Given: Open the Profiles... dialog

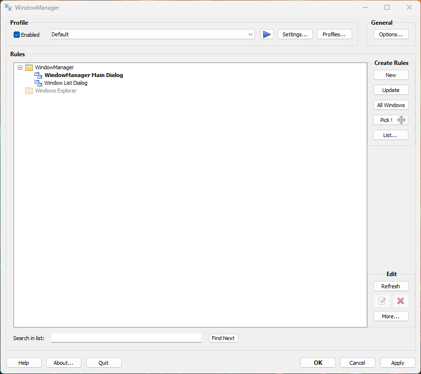Looking at the screenshot, I should [334, 34].
